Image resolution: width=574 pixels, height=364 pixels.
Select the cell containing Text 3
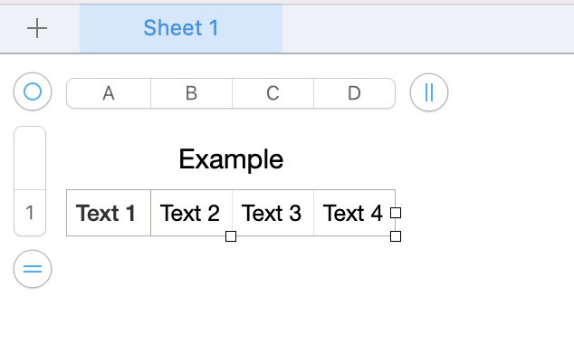point(273,214)
